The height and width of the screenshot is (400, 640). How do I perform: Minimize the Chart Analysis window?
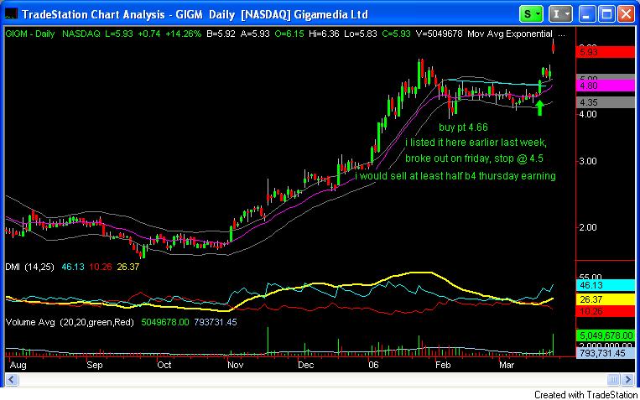tap(587, 14)
